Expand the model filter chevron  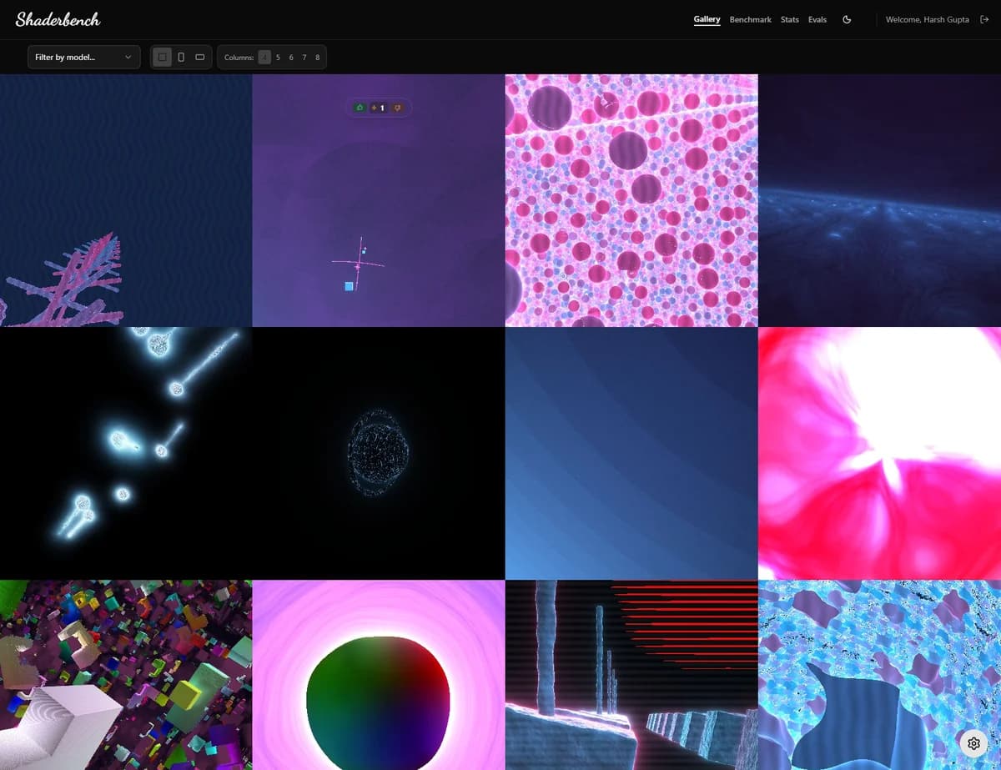[128, 57]
